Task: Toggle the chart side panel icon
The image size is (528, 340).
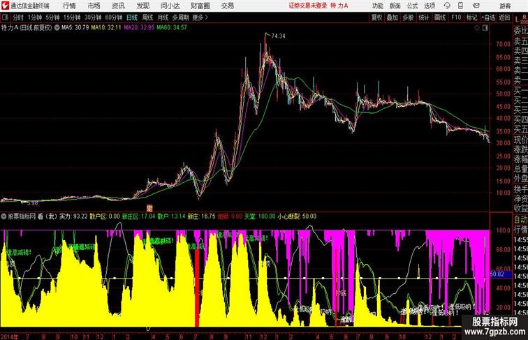Action: (485, 28)
